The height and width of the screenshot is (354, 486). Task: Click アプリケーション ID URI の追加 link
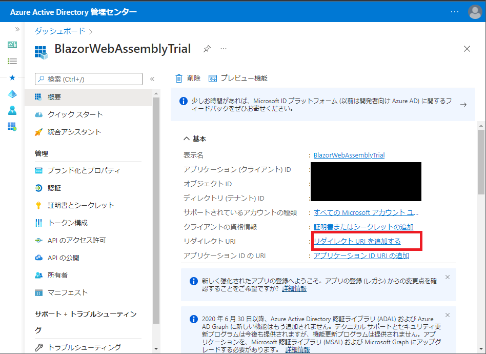(361, 255)
